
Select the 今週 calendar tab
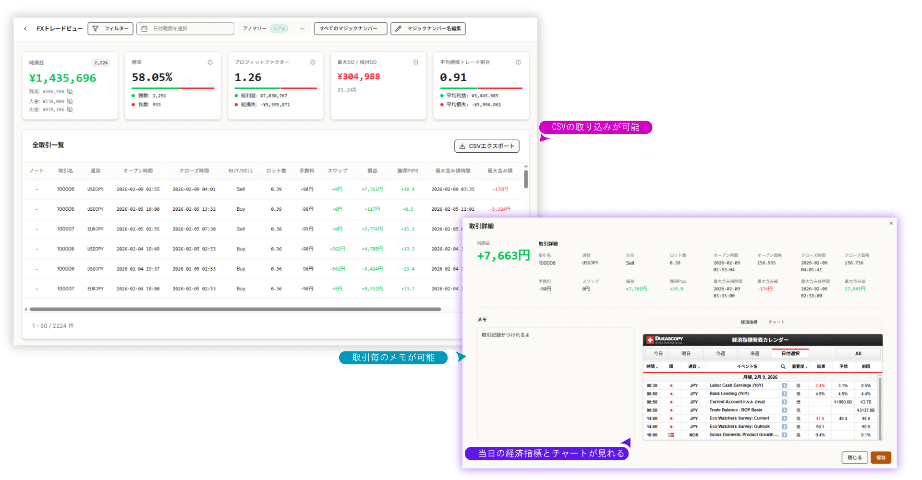tap(720, 354)
